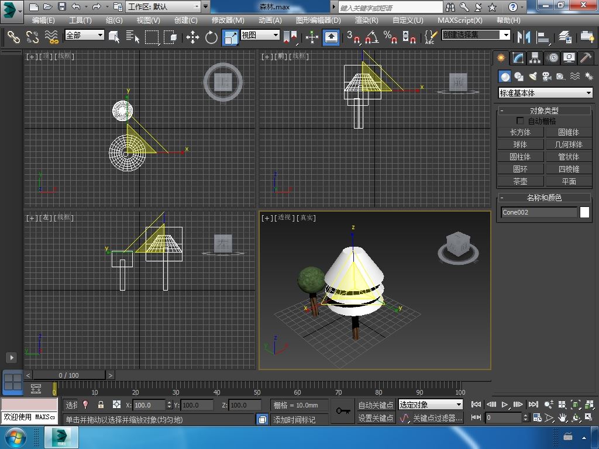Open the Modify panel tab
Image resolution: width=599 pixels, height=449 pixels.
[x=518, y=58]
